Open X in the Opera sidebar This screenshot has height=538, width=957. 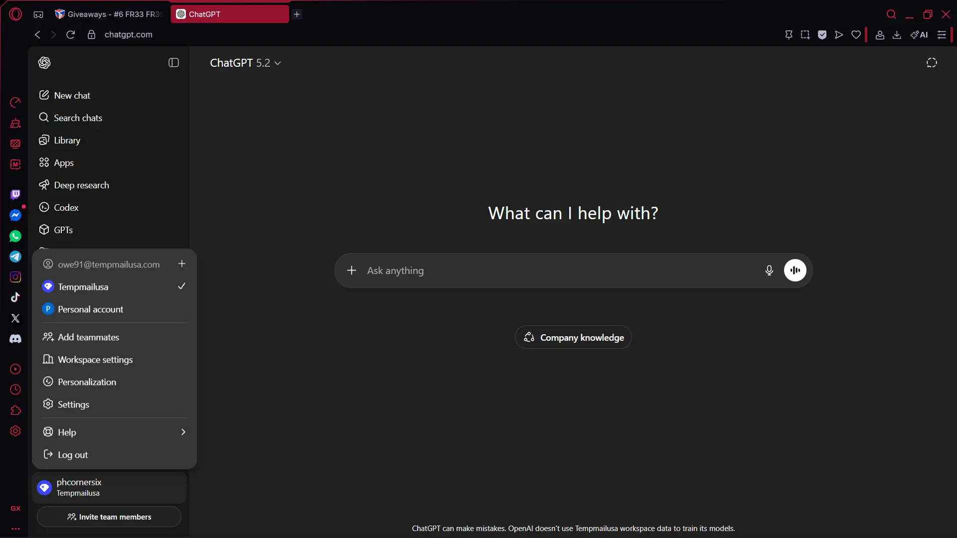click(15, 318)
